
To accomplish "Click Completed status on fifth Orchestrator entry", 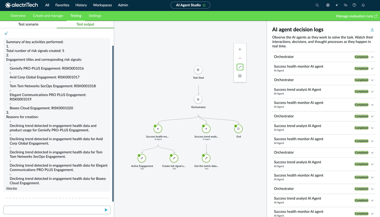I will click(x=361, y=189).
